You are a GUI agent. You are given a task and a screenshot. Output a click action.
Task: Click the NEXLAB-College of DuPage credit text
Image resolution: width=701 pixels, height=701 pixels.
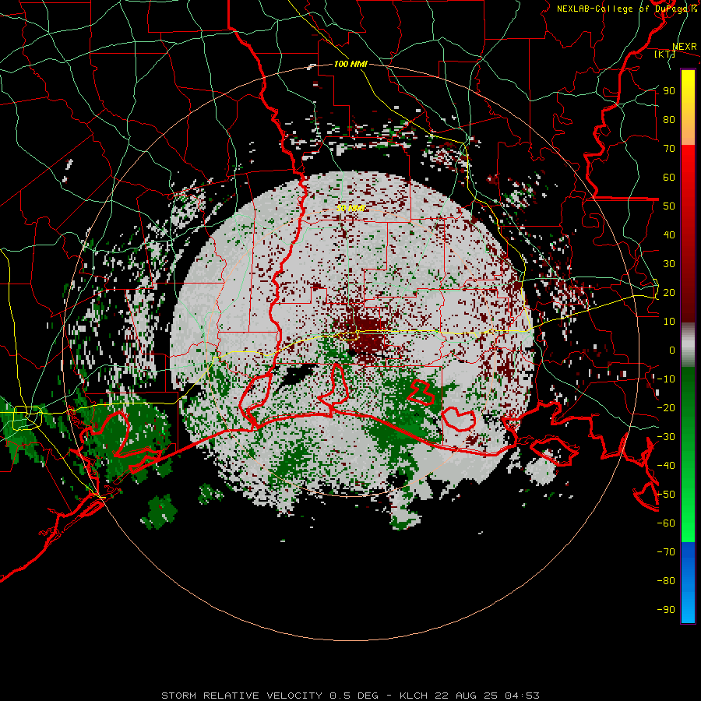(x=626, y=9)
